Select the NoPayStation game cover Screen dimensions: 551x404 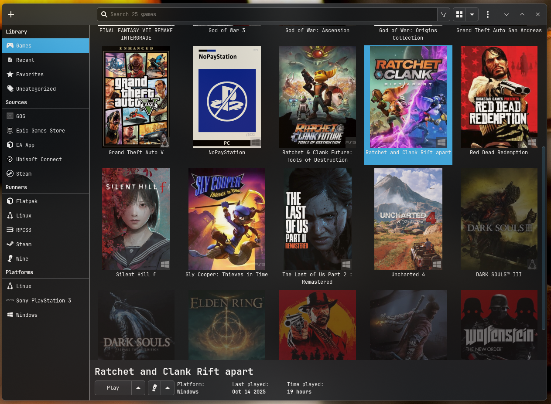227,97
